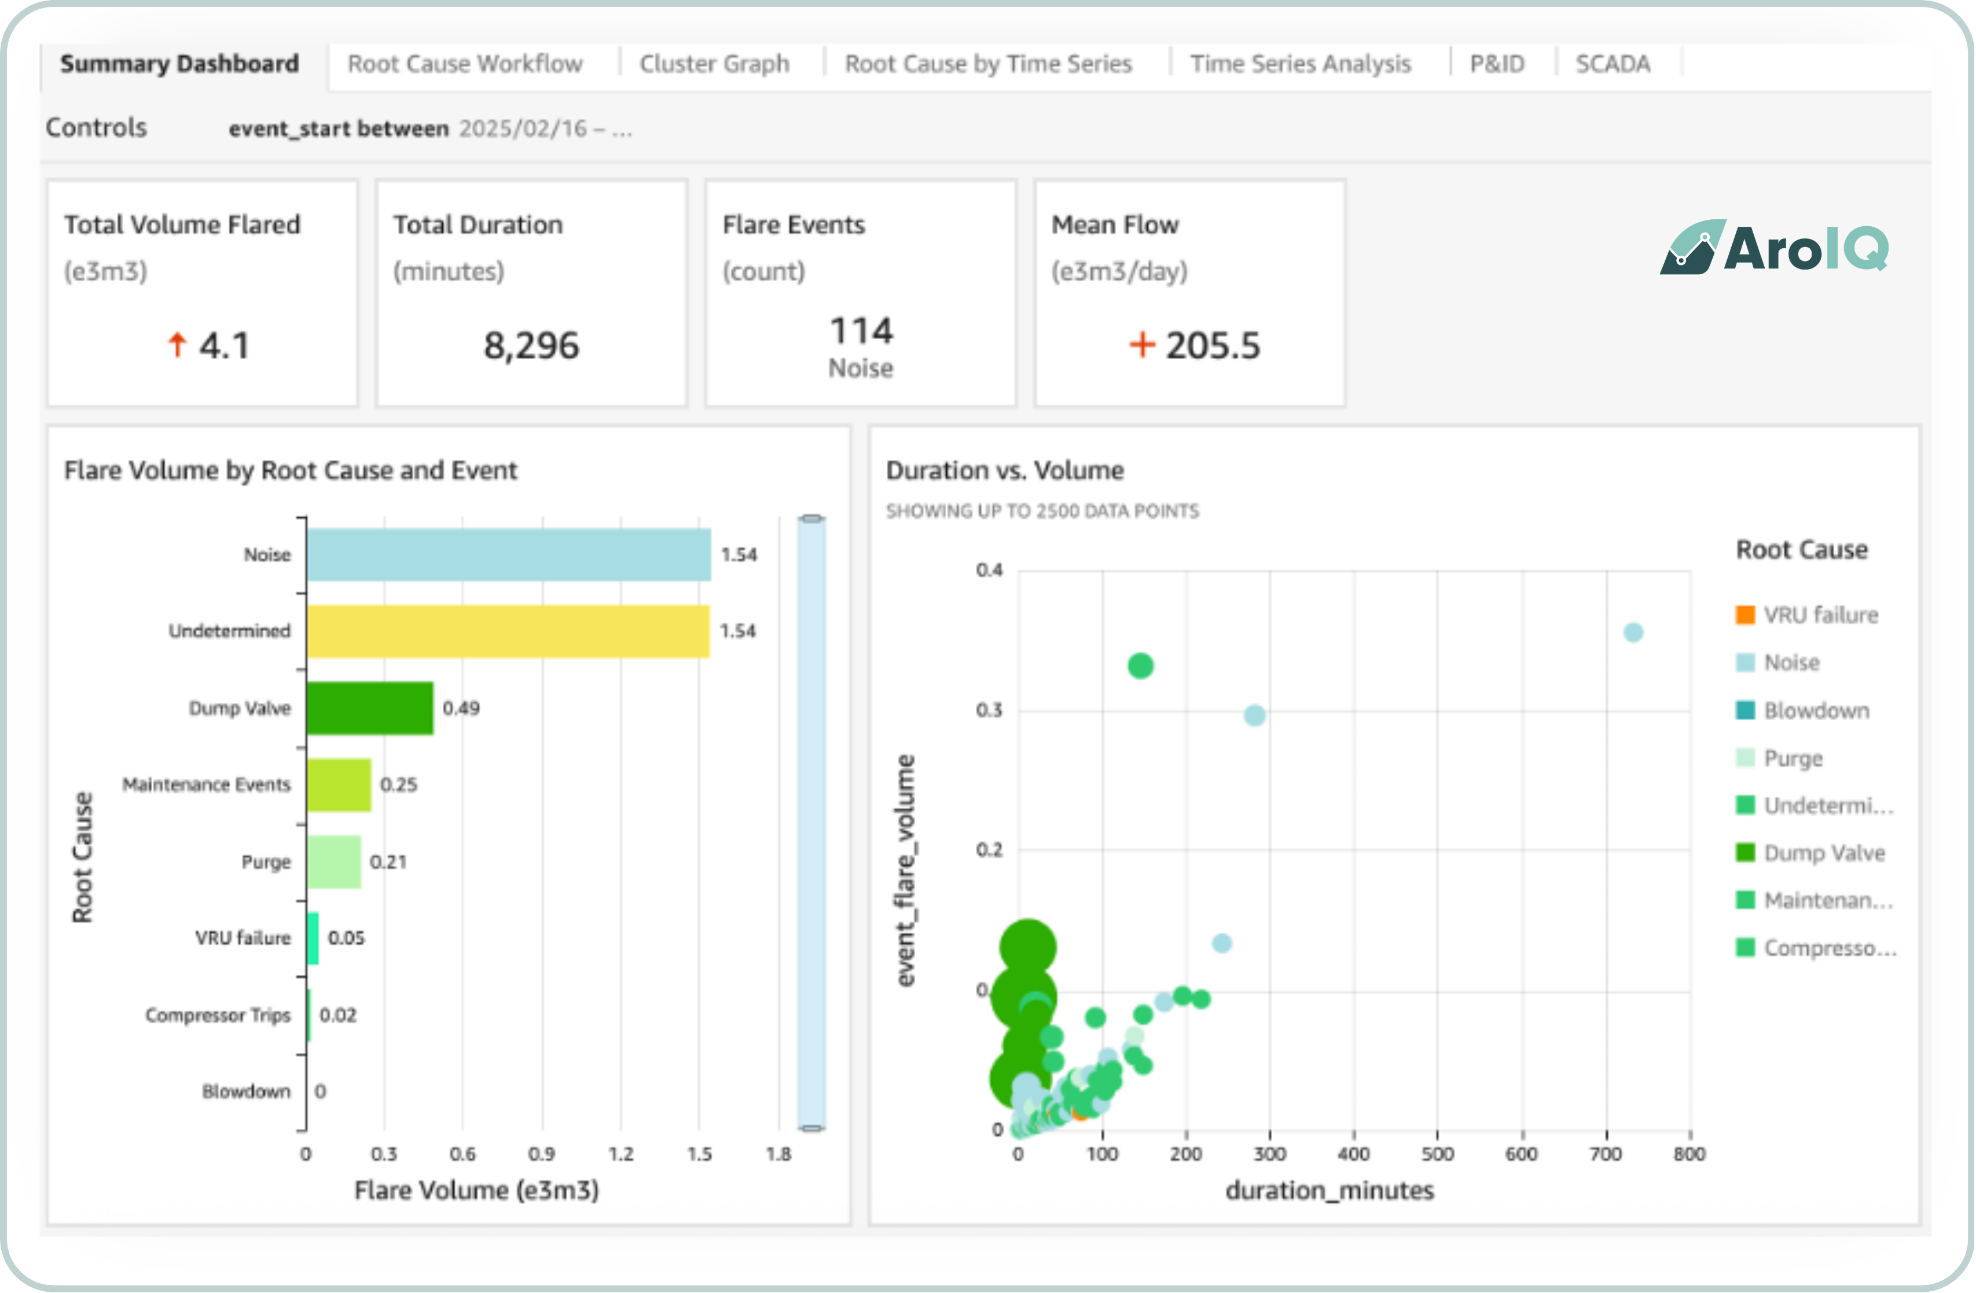Open the Root Cause by Time Series tab
Viewport: 1976px width, 1293px height.
coord(988,64)
